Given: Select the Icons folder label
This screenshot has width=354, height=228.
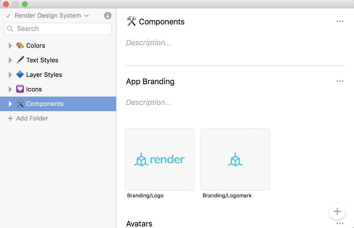Looking at the screenshot, I should pyautogui.click(x=34, y=89).
